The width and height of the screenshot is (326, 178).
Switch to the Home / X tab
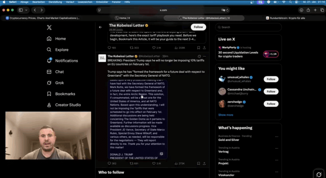point(123,18)
